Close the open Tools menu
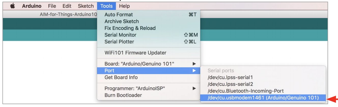The height and width of the screenshot is (107, 338). click(x=107, y=6)
